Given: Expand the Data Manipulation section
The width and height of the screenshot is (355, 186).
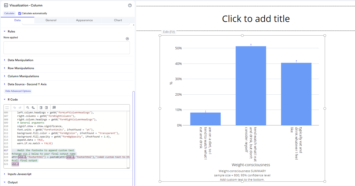Looking at the screenshot, I should pyautogui.click(x=20, y=60).
